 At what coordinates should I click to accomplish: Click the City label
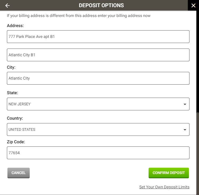click(11, 67)
